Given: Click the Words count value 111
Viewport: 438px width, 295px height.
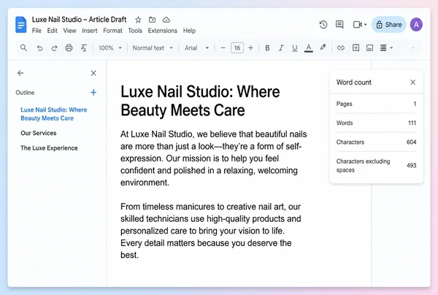Looking at the screenshot, I should (412, 123).
